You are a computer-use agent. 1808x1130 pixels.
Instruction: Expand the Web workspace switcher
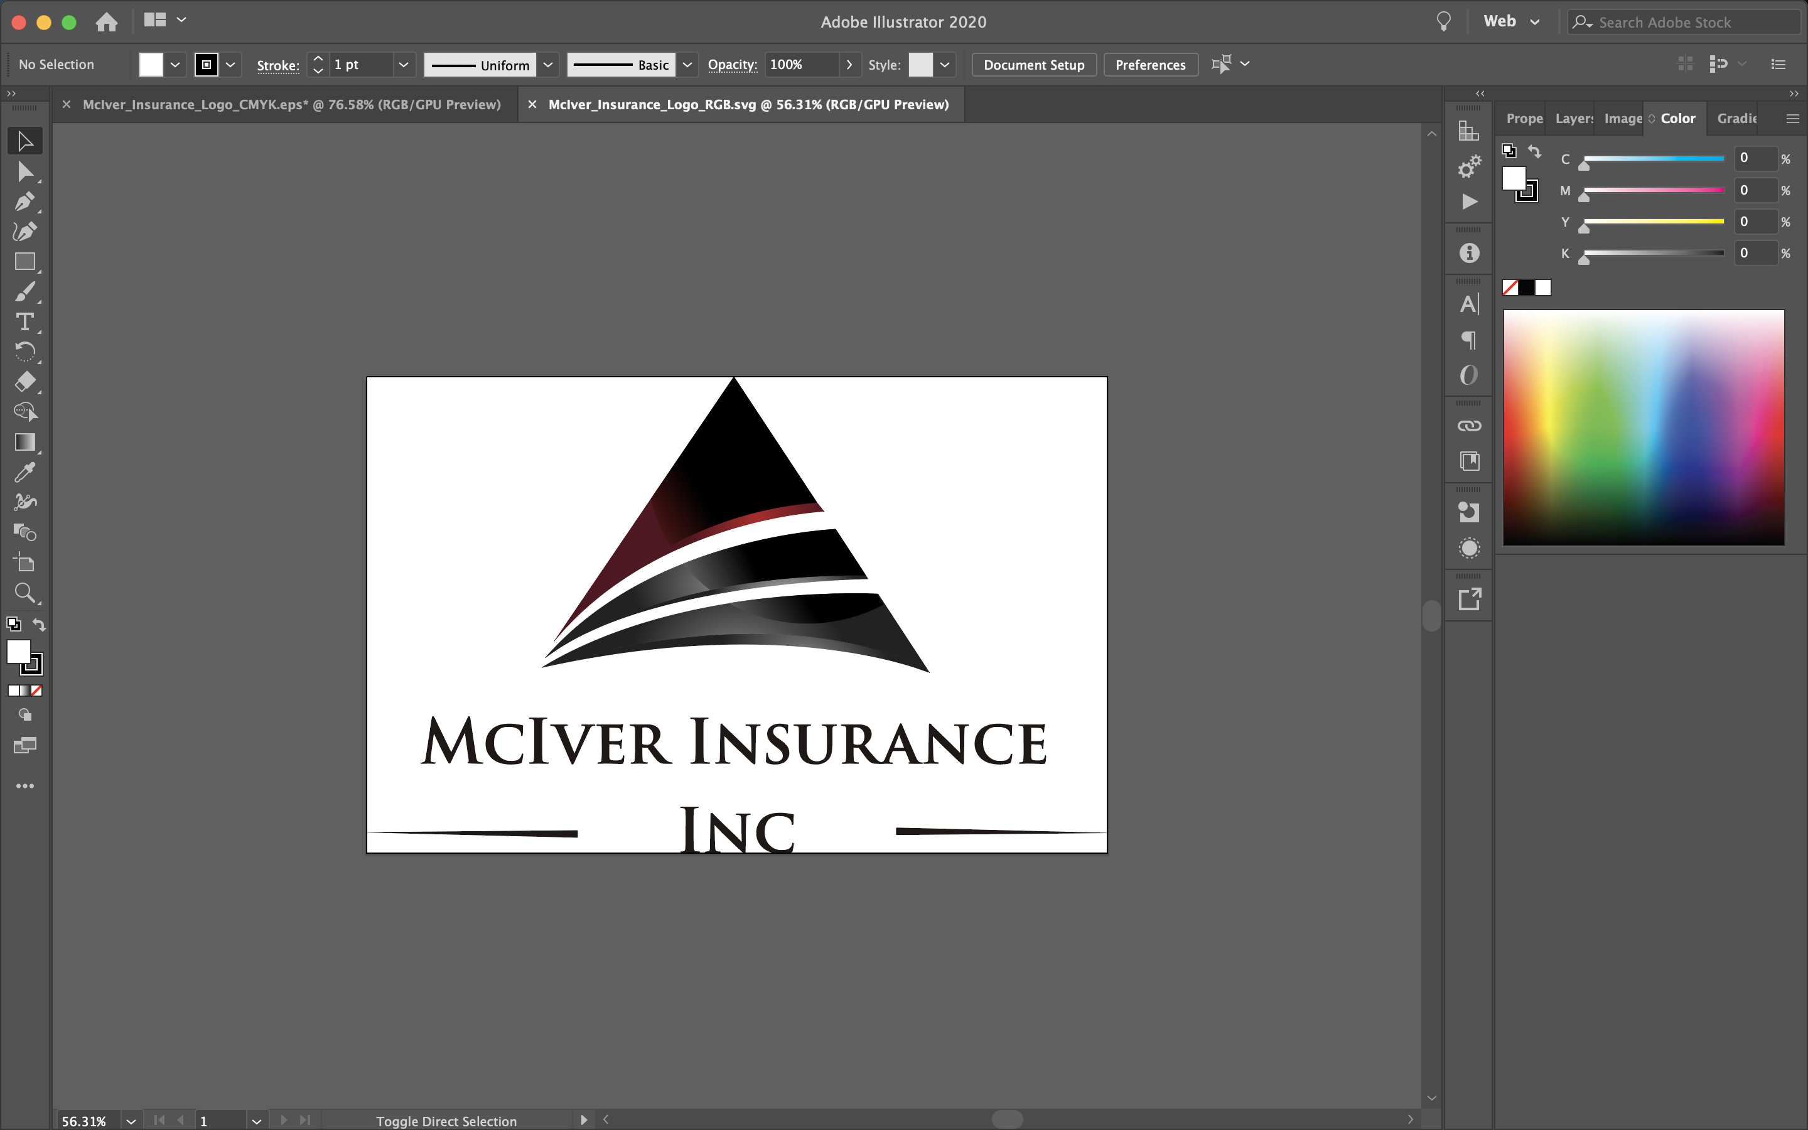coord(1534,22)
